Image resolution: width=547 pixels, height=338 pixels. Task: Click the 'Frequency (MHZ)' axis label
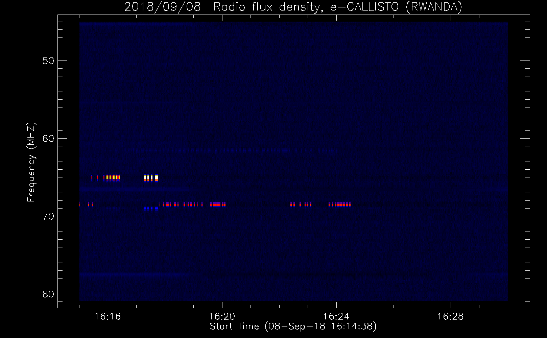pos(31,162)
